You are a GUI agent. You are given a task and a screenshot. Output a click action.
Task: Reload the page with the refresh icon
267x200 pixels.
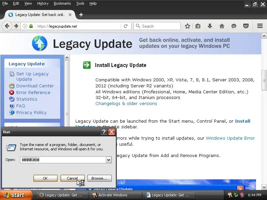[126, 26]
